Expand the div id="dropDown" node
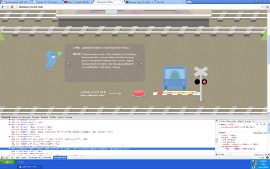This screenshot has height=169, width=270. (x=10, y=136)
